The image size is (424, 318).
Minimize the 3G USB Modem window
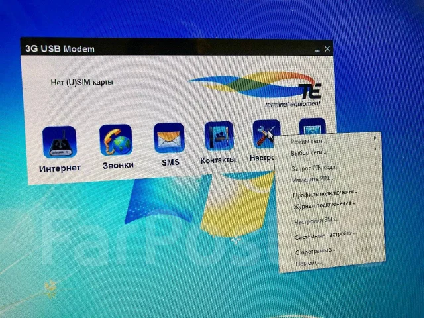pos(317,50)
